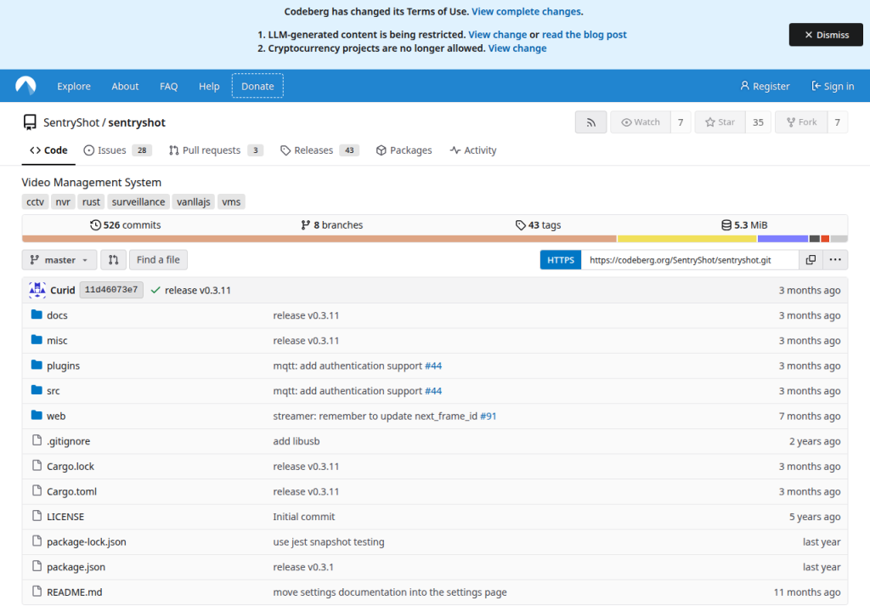Click the package.json file icon
This screenshot has height=612, width=870.
[37, 566]
